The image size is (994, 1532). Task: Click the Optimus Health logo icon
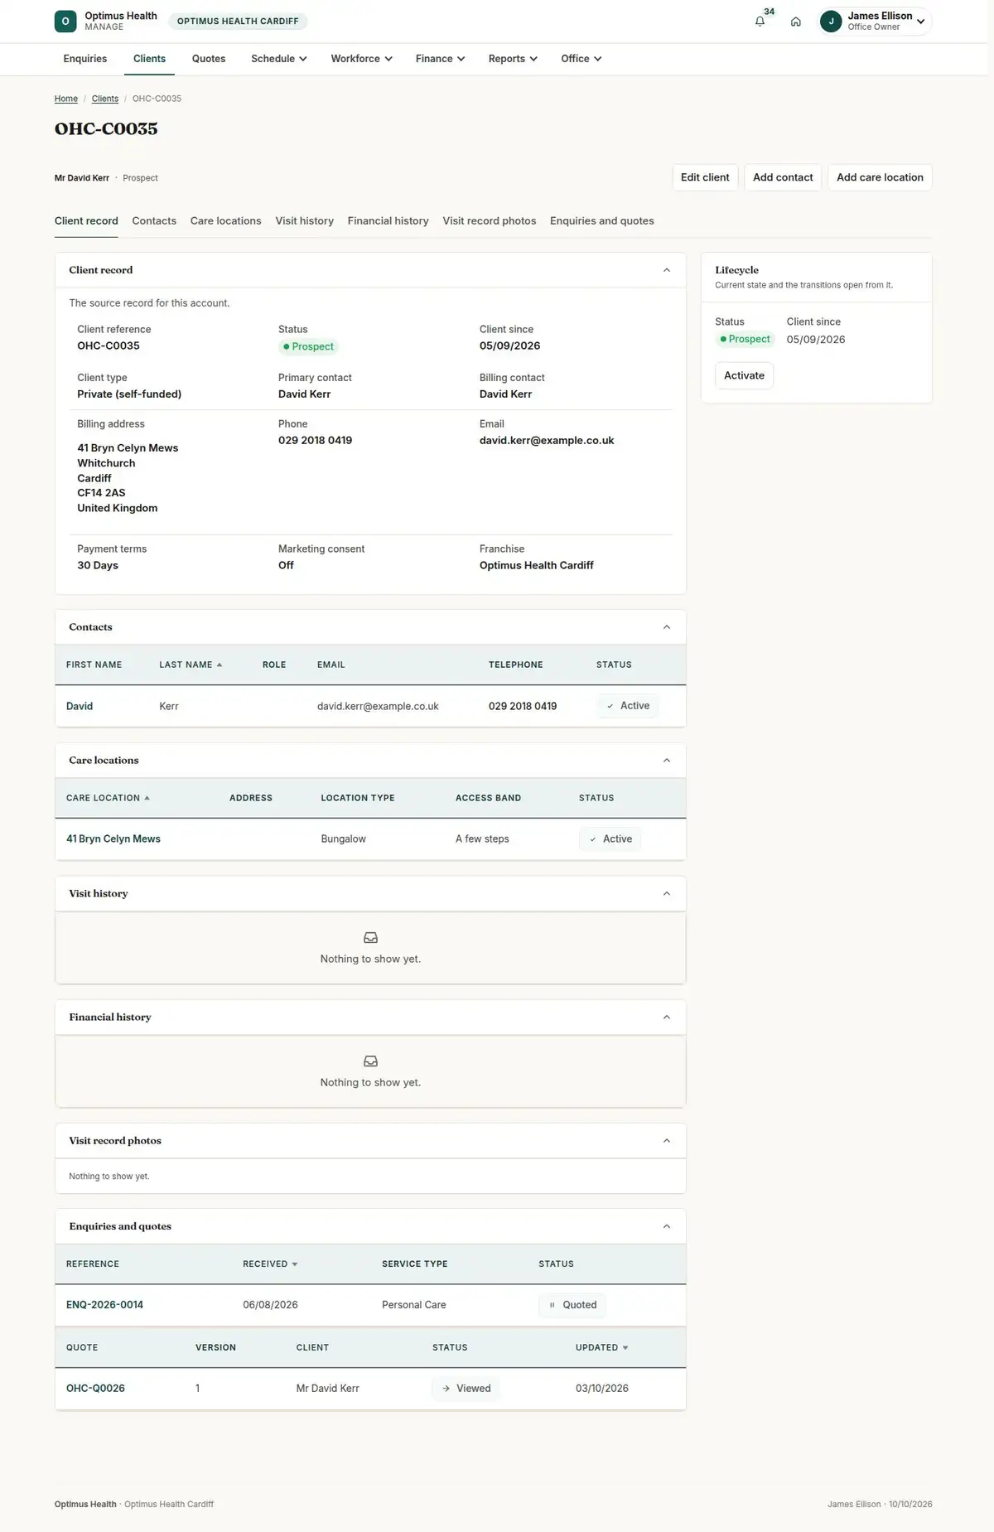coord(65,22)
